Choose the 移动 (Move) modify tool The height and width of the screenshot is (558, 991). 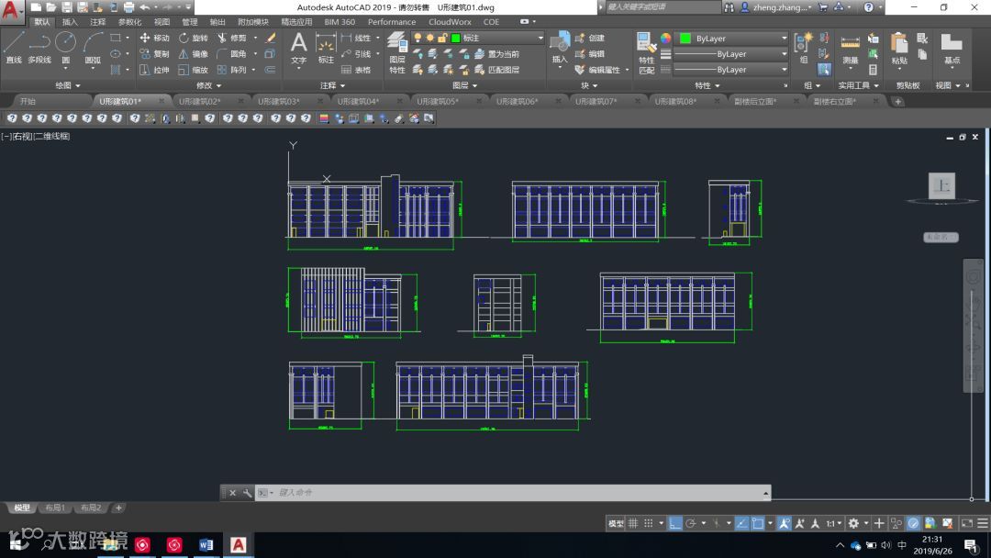(x=154, y=39)
